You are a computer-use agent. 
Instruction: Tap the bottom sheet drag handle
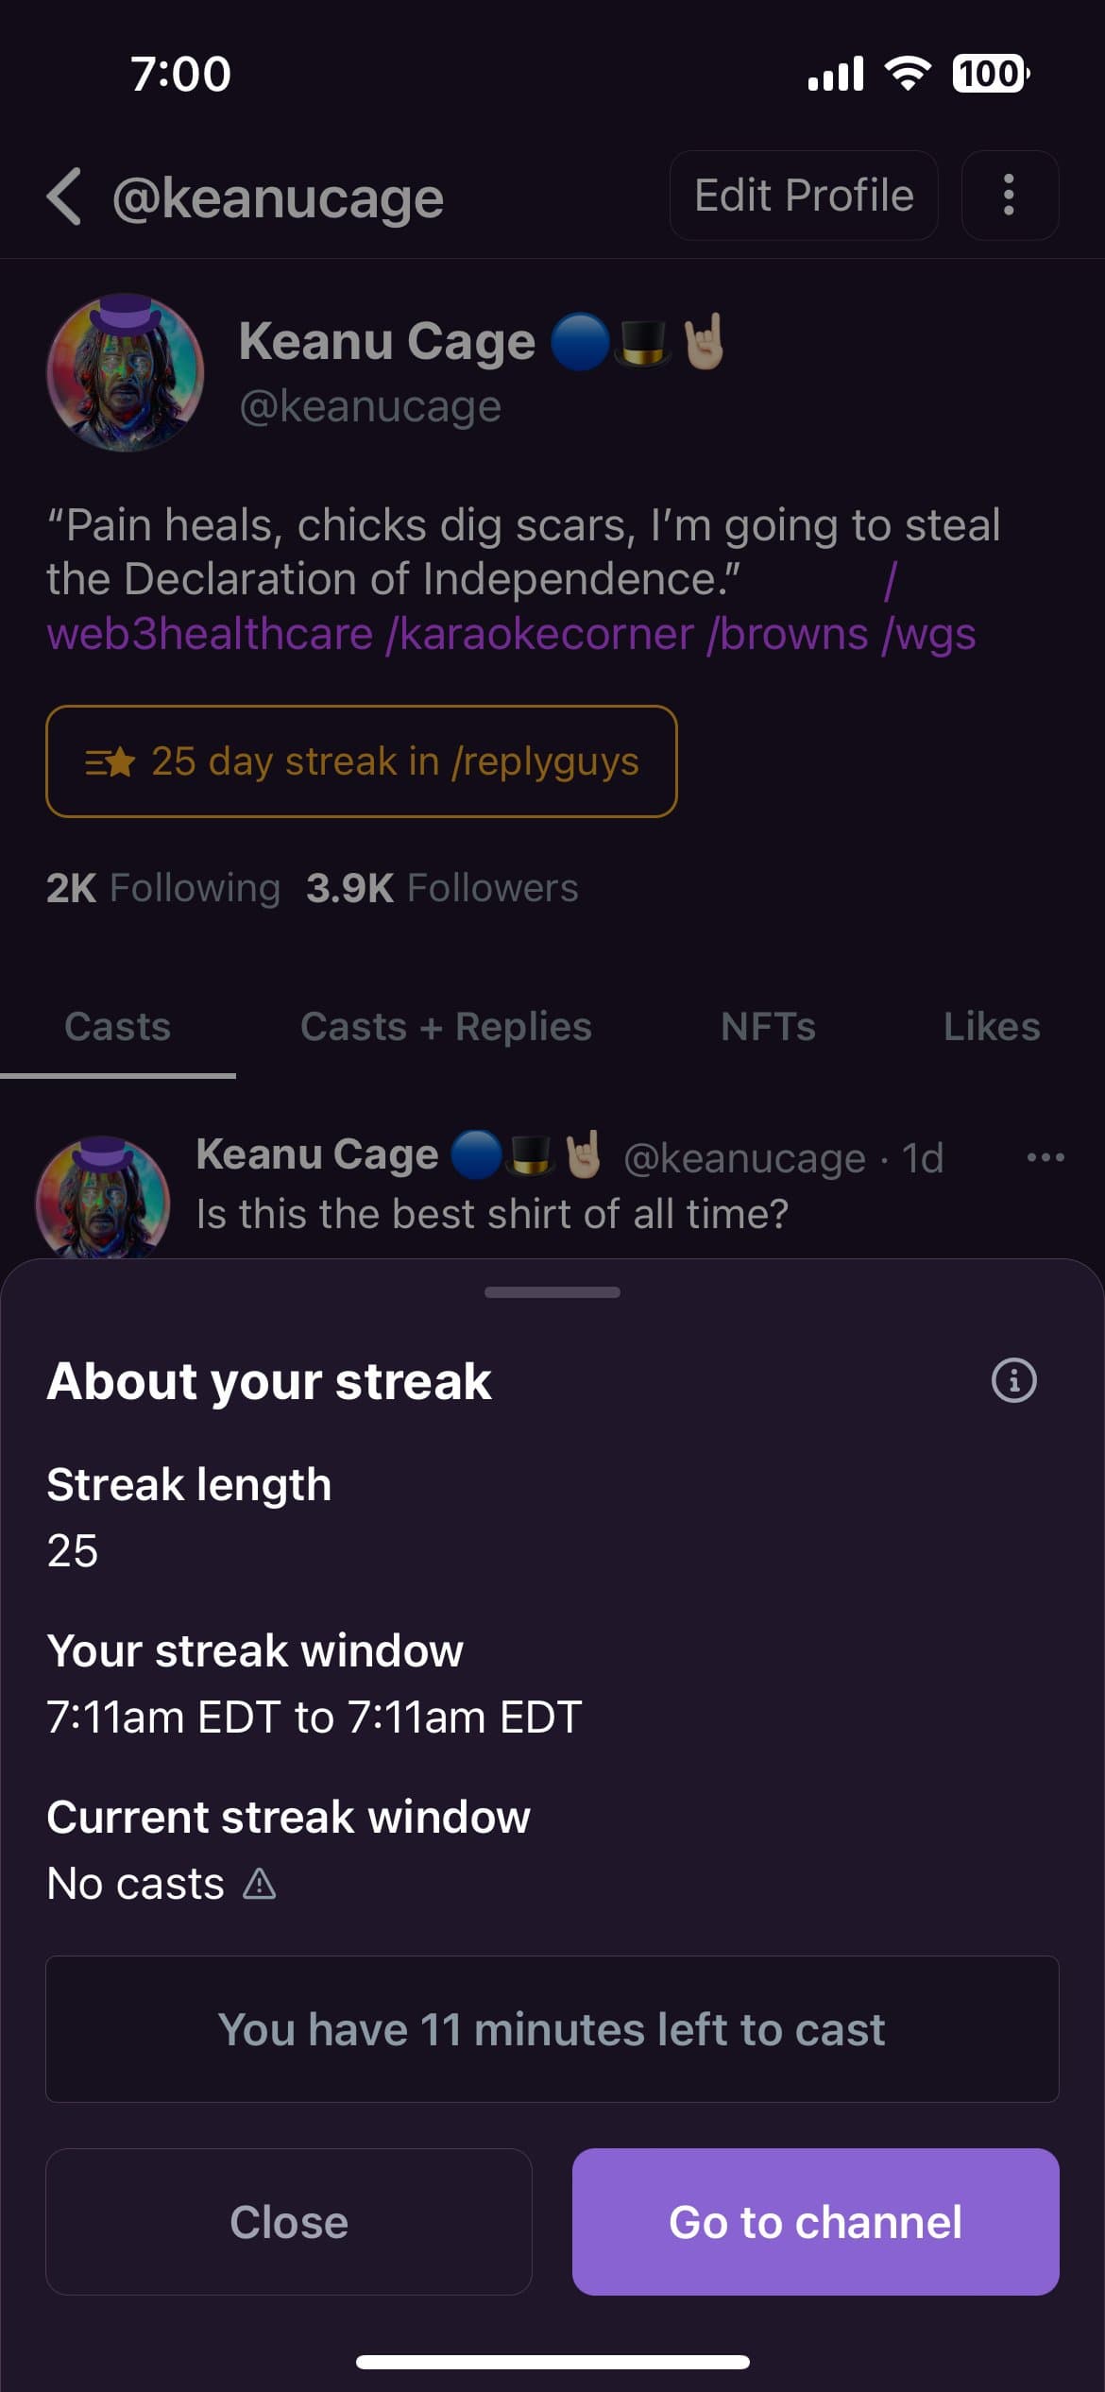click(x=552, y=1291)
